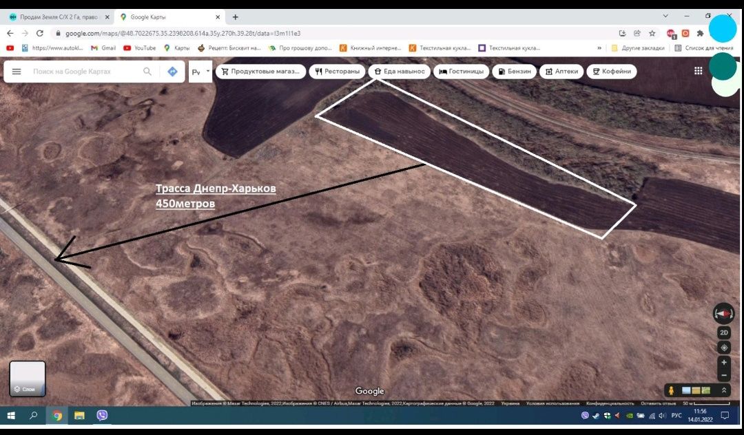Open File Explorer from the taskbar
The width and height of the screenshot is (744, 435).
(x=79, y=416)
